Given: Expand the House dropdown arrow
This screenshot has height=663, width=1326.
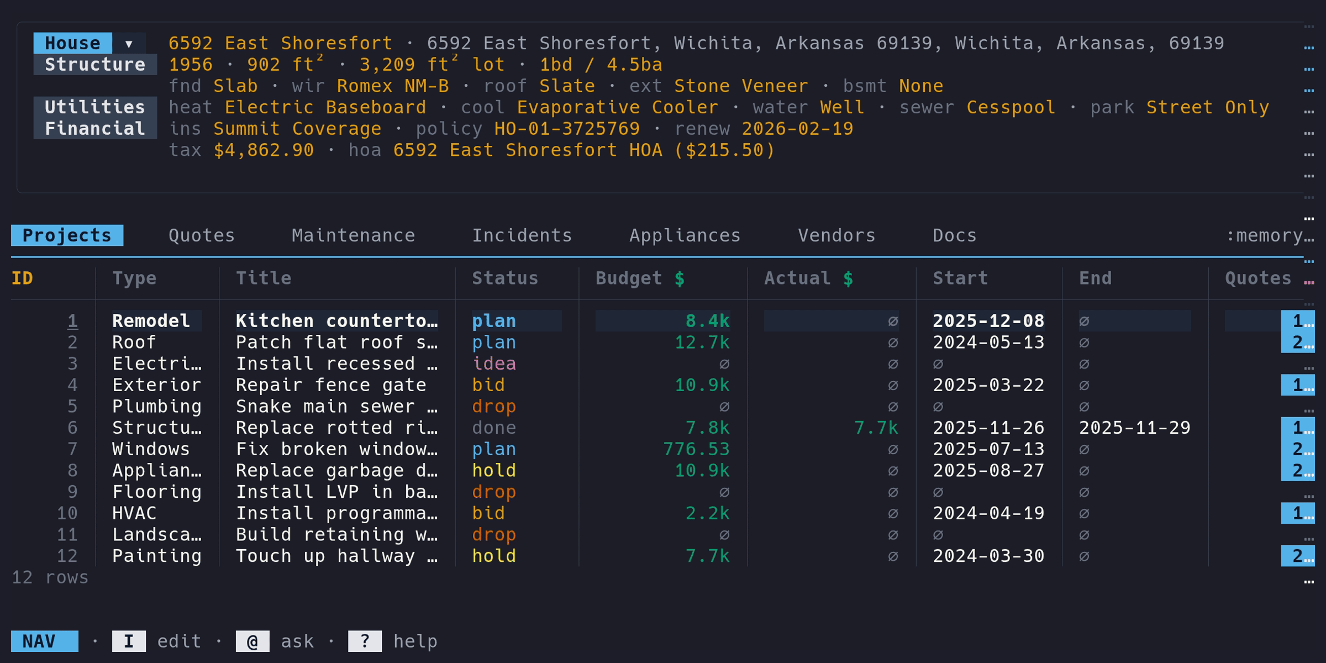Looking at the screenshot, I should 129,44.
